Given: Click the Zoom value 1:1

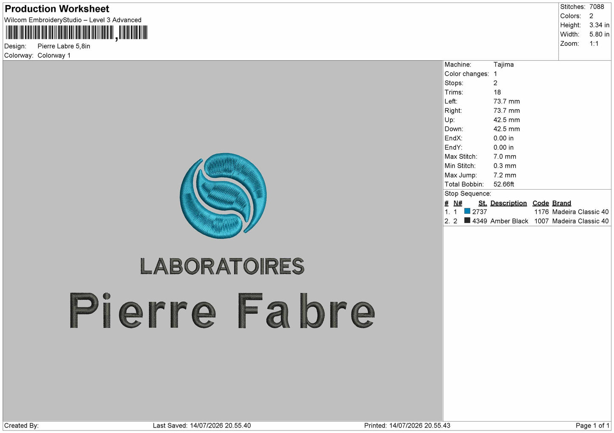Looking at the screenshot, I should pyautogui.click(x=594, y=44).
